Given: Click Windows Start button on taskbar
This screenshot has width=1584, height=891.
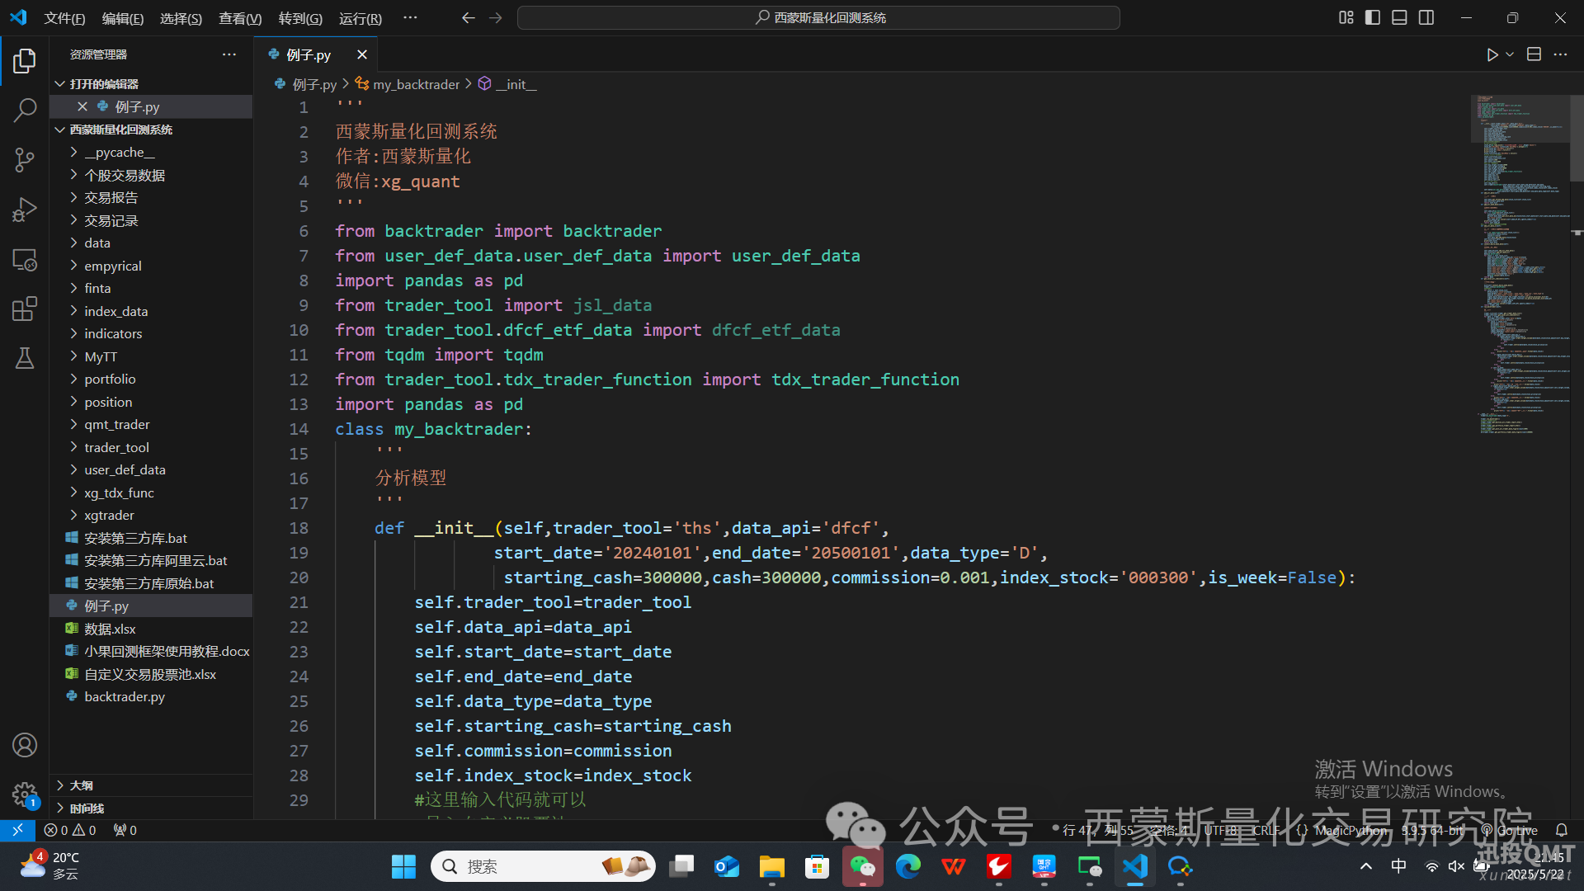Looking at the screenshot, I should tap(403, 866).
